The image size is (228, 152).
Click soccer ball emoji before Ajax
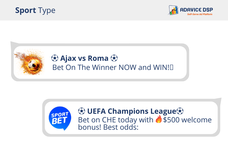55,58
